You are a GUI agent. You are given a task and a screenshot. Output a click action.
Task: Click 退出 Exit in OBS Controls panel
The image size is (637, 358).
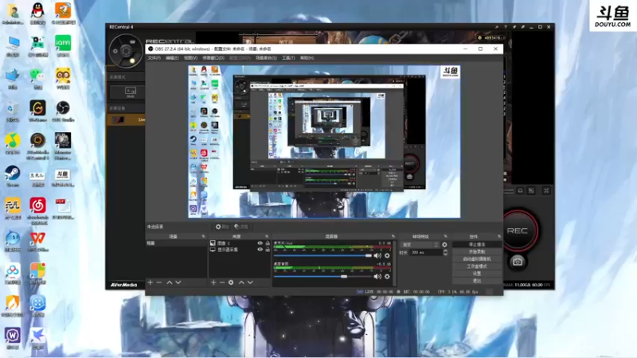477,281
